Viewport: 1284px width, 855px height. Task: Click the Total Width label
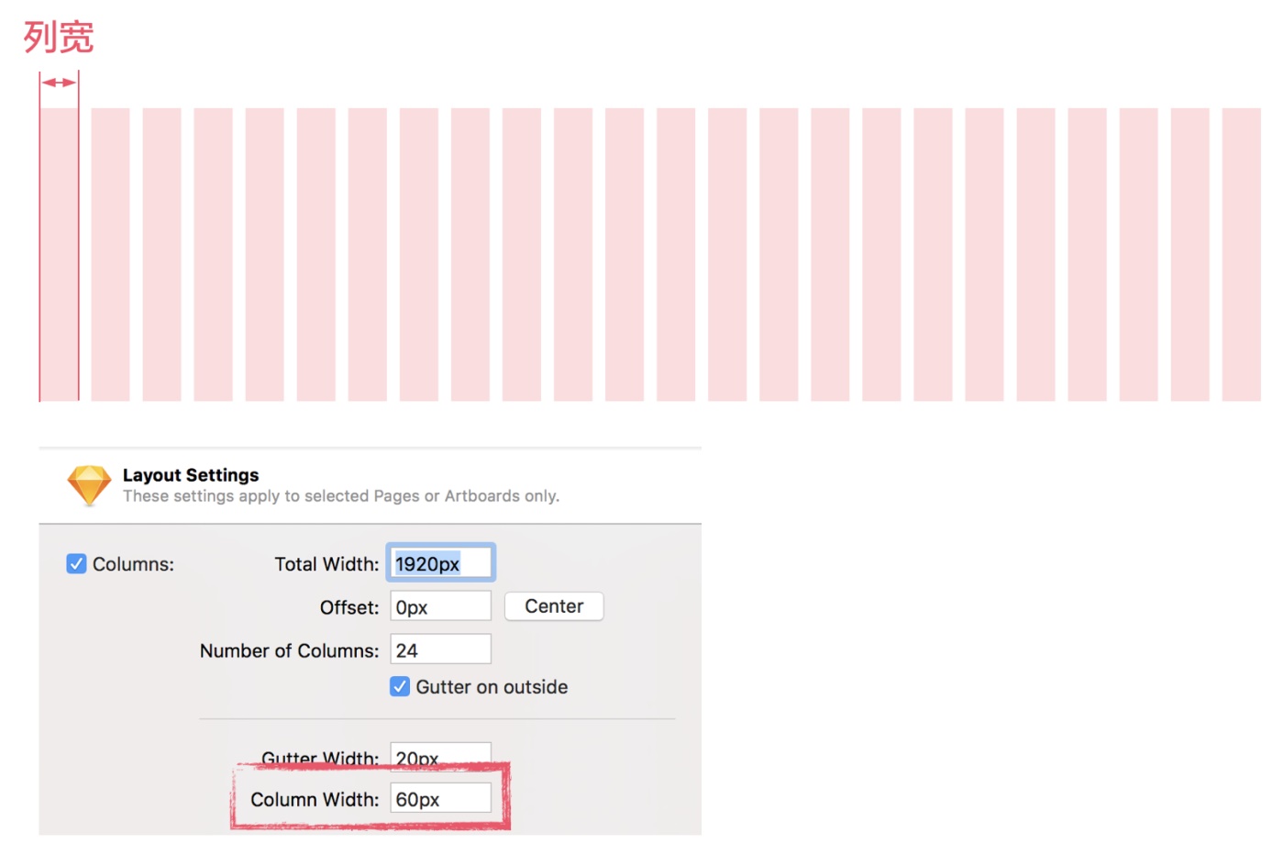tap(327, 564)
